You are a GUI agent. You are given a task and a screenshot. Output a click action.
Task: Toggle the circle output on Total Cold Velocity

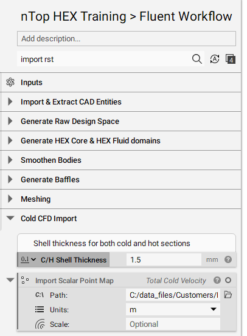click(x=228, y=280)
